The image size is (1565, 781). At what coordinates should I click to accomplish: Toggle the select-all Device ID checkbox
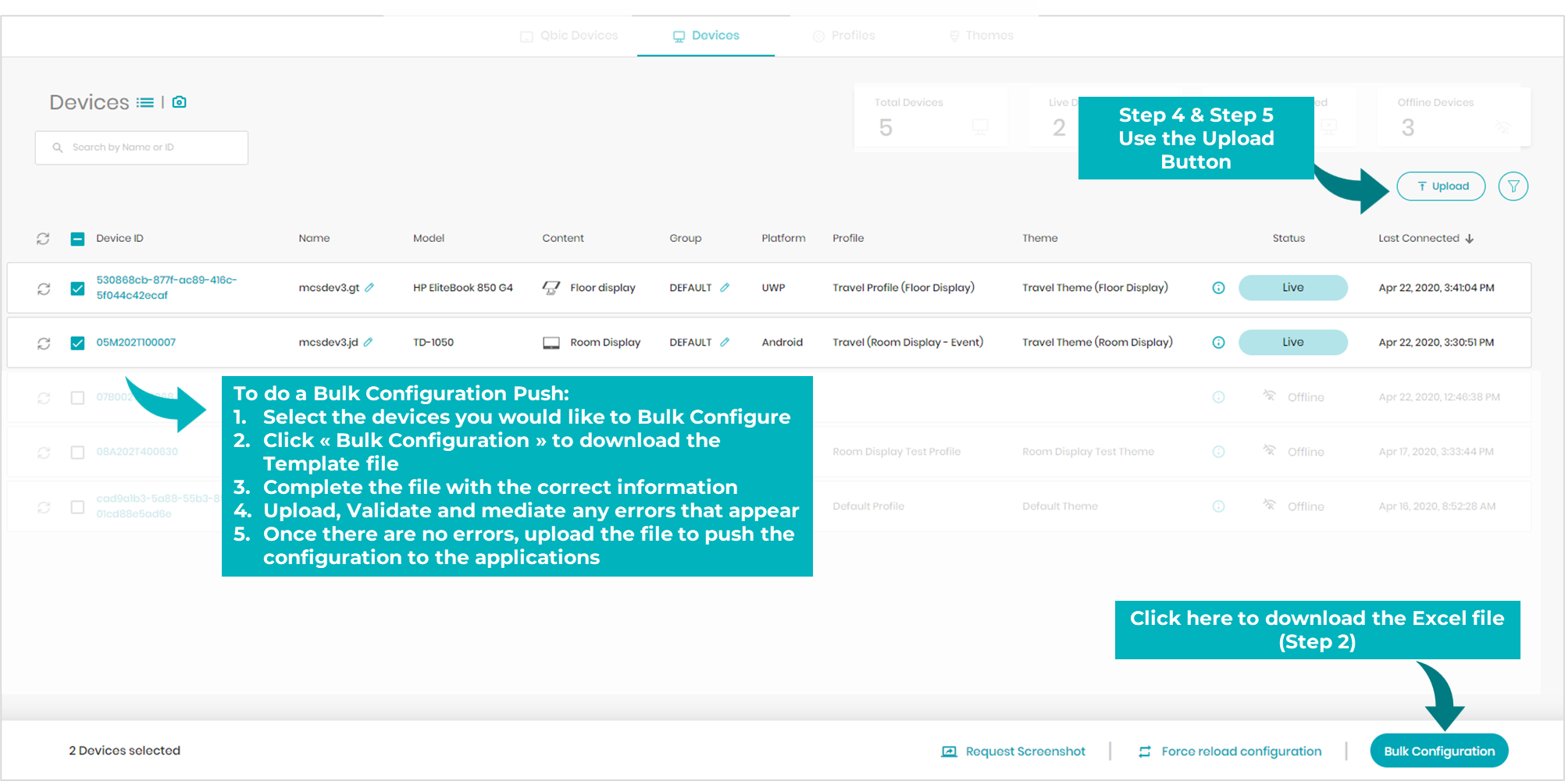pyautogui.click(x=77, y=239)
